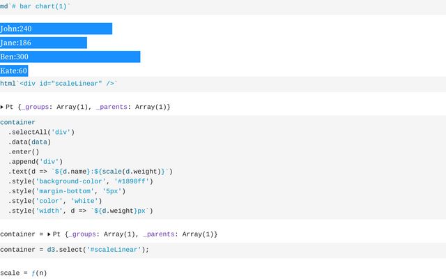Click the '#1890ff' color value in code

point(132,181)
